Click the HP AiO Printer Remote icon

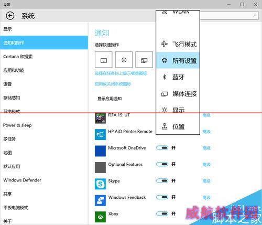(100, 134)
